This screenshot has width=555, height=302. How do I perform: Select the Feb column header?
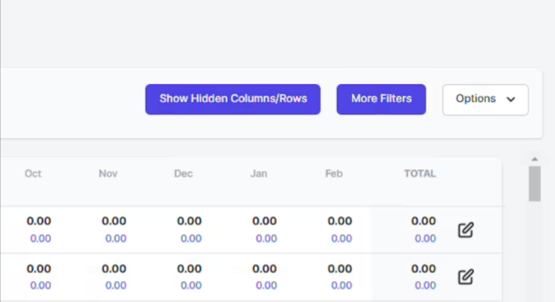[x=334, y=174]
